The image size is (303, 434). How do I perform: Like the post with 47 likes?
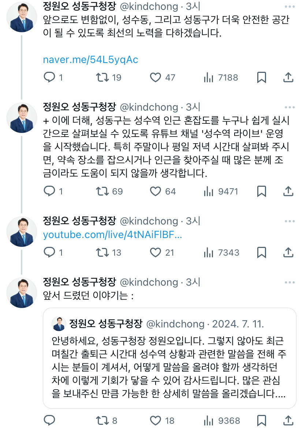coord(156,77)
